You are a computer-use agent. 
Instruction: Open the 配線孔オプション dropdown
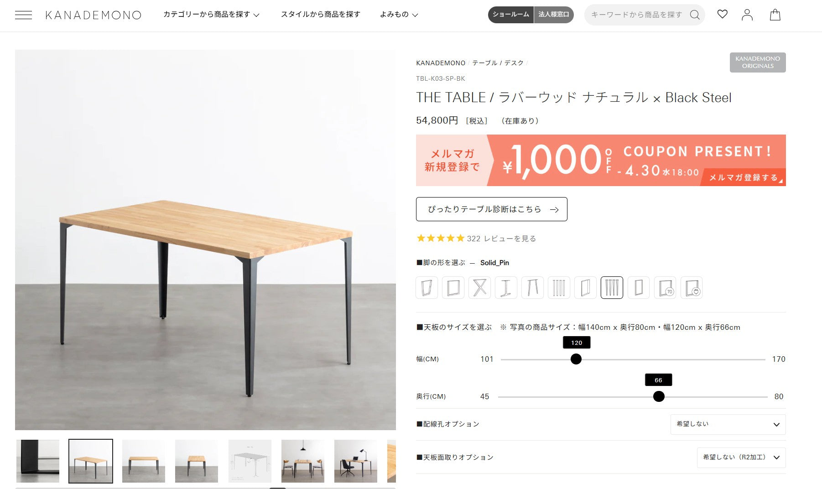728,424
